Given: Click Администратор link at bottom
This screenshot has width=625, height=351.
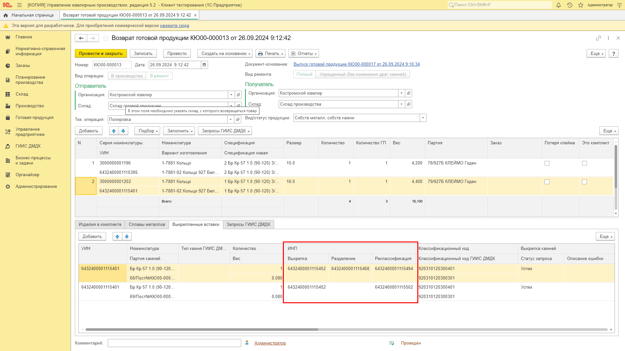Looking at the screenshot, I should coord(270,343).
